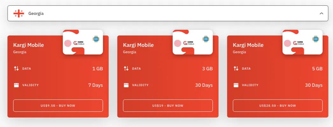333x127 pixels.
Task: Open the Georgia country selector field
Action: tap(168, 13)
